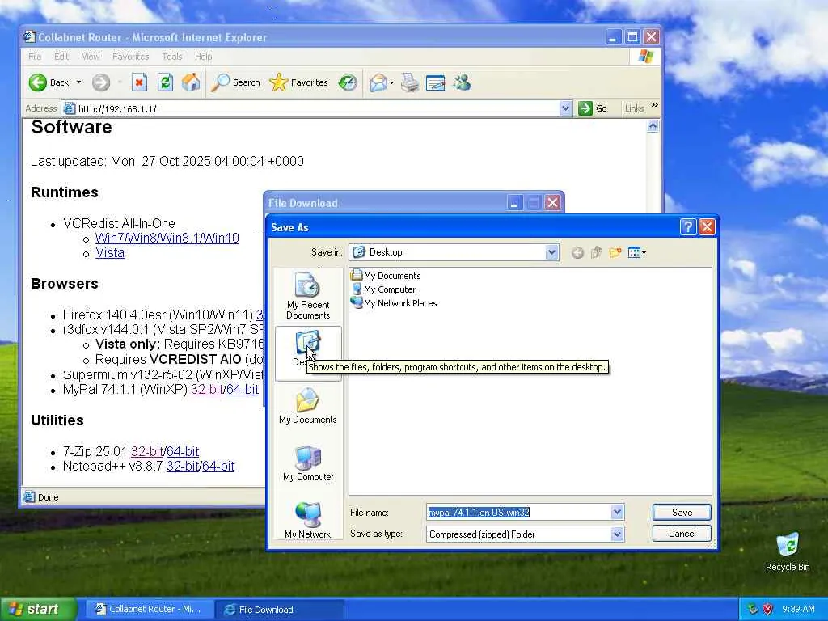This screenshot has height=621, width=828.
Task: Expand the Save in Desktop dropdown
Action: click(x=551, y=252)
